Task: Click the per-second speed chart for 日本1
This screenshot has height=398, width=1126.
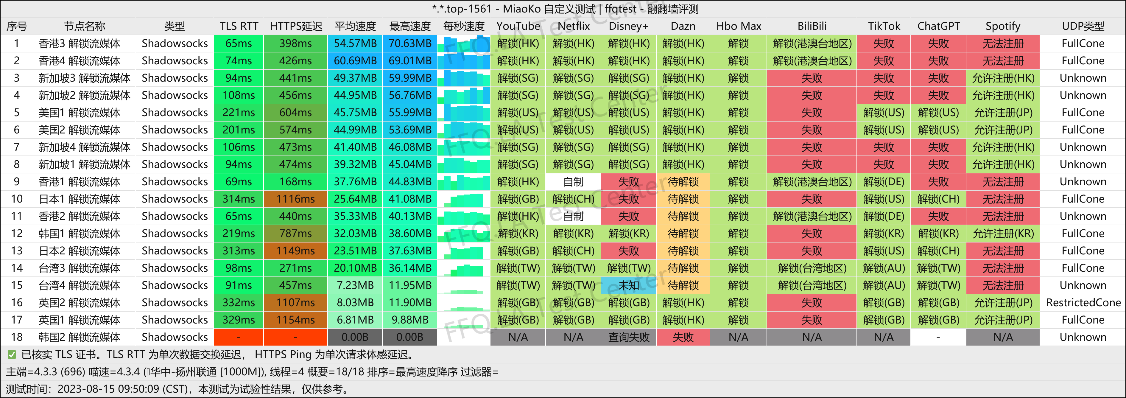Action: pos(464,199)
